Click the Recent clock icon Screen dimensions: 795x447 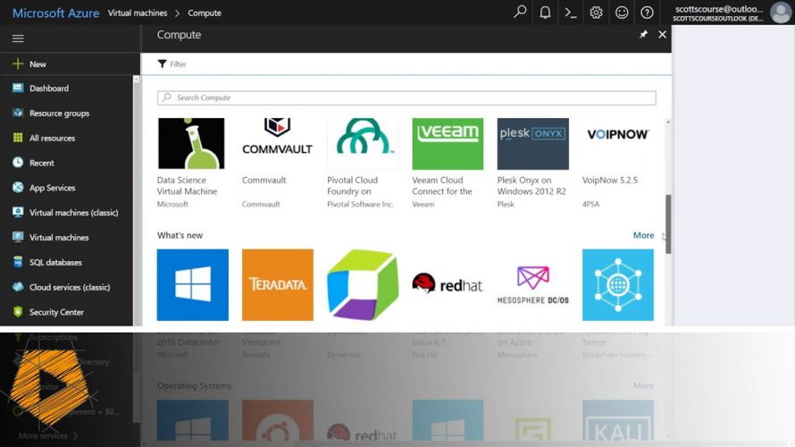(18, 163)
